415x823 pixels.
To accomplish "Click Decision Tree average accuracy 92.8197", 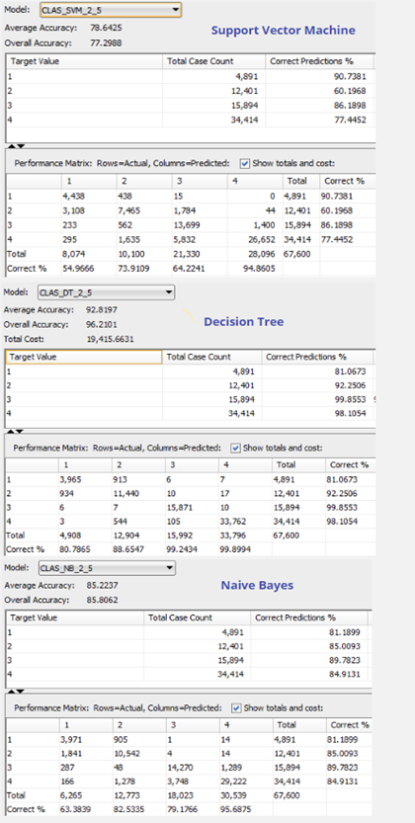I will (x=102, y=309).
